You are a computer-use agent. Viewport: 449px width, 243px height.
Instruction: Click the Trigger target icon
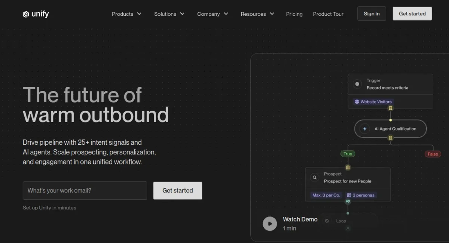[x=357, y=84]
